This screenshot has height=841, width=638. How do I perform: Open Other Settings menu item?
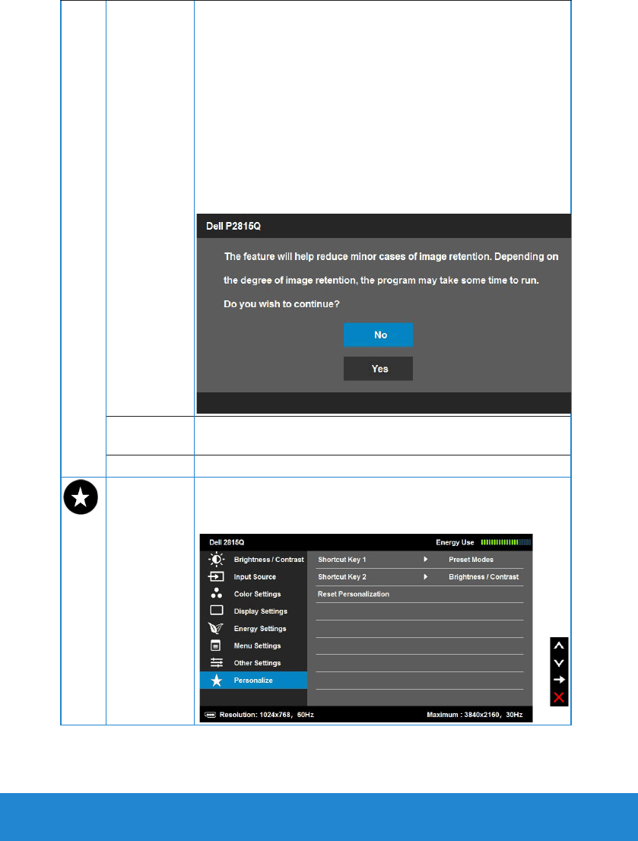(253, 662)
